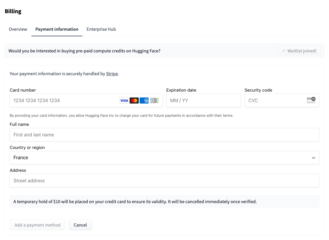This screenshot has width=329, height=240.
Task: Select the Mastercard icon in the card field
Action: pos(134,100)
